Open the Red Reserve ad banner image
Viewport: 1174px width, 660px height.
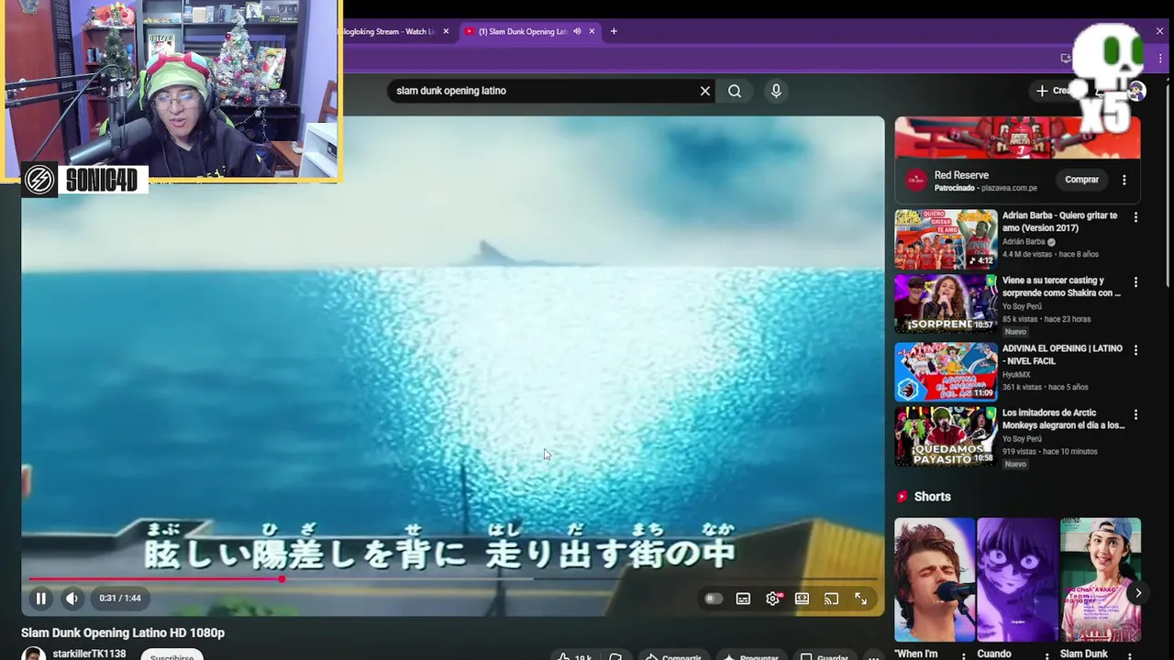tap(1017, 137)
